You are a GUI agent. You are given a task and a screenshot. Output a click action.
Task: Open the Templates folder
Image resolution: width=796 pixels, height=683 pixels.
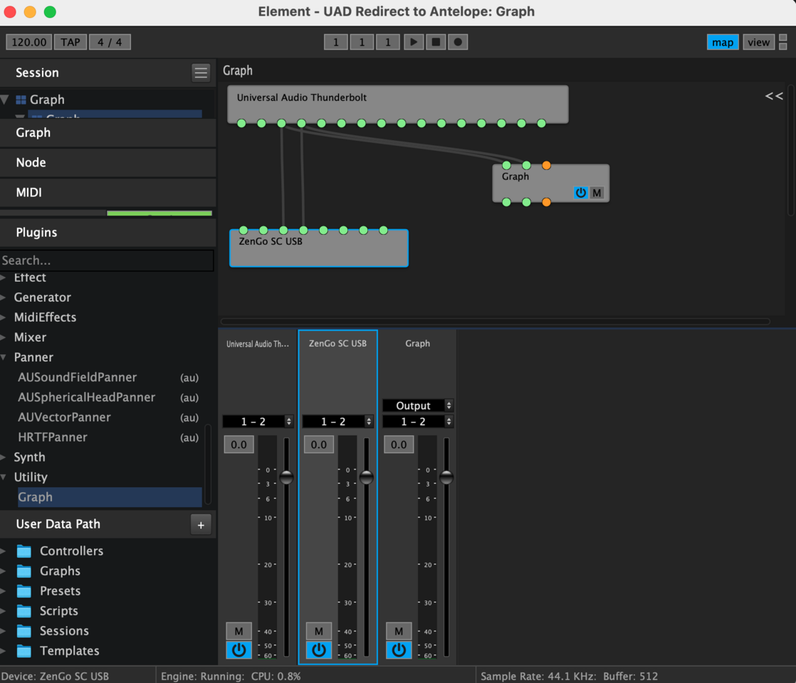tap(69, 650)
